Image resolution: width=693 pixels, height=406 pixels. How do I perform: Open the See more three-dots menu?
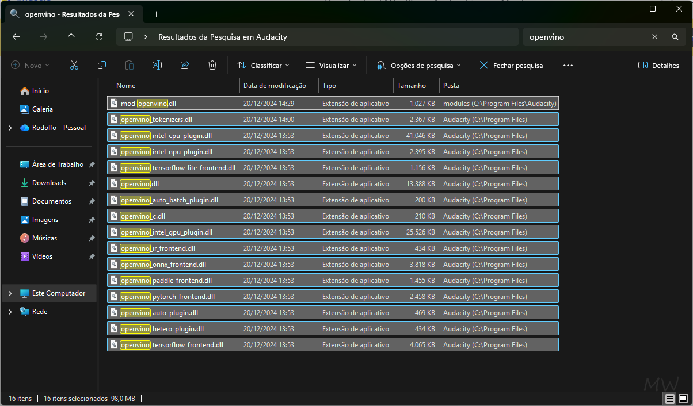point(568,66)
